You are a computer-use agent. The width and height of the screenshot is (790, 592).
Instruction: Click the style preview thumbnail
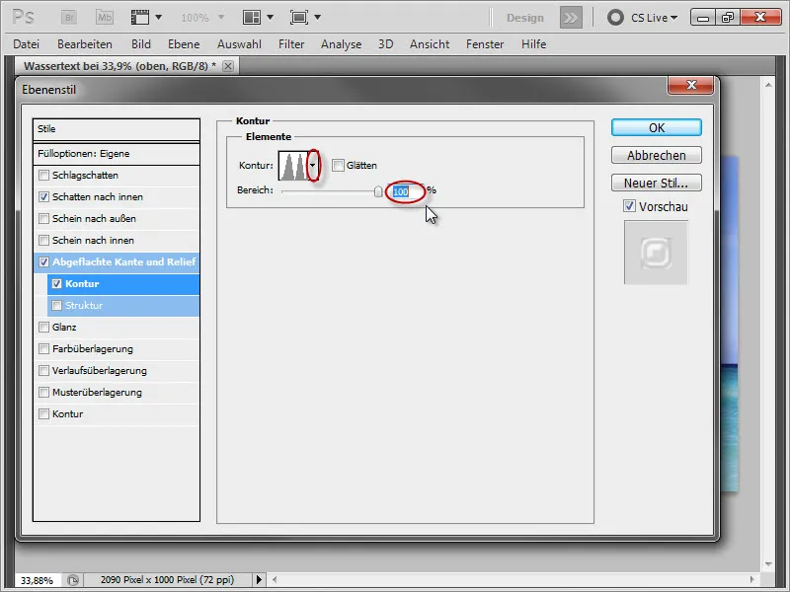click(656, 253)
